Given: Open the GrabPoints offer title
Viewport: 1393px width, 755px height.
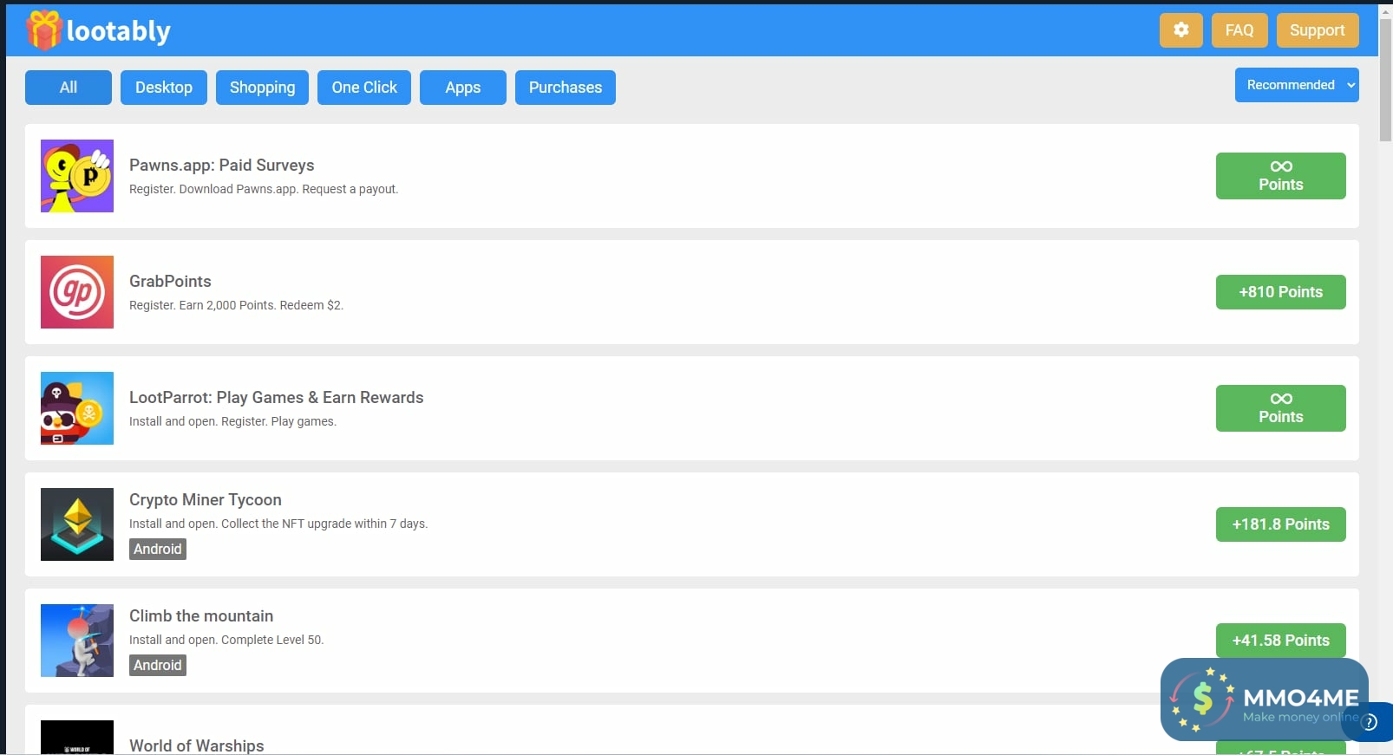Looking at the screenshot, I should tap(170, 282).
